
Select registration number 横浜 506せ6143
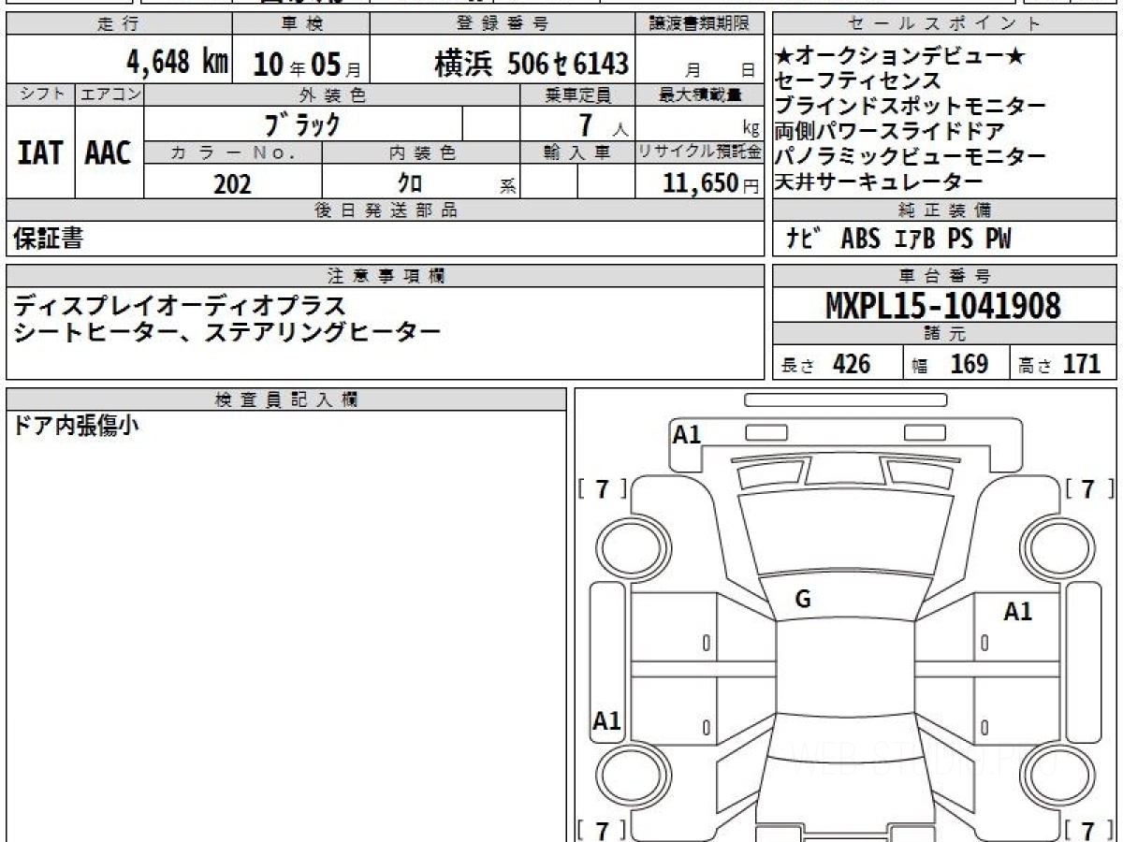pos(532,64)
